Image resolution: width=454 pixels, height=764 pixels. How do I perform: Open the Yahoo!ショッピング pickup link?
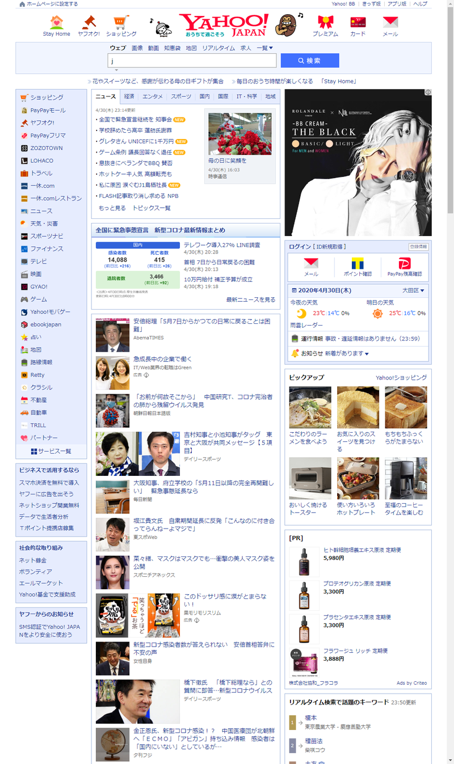click(x=401, y=378)
